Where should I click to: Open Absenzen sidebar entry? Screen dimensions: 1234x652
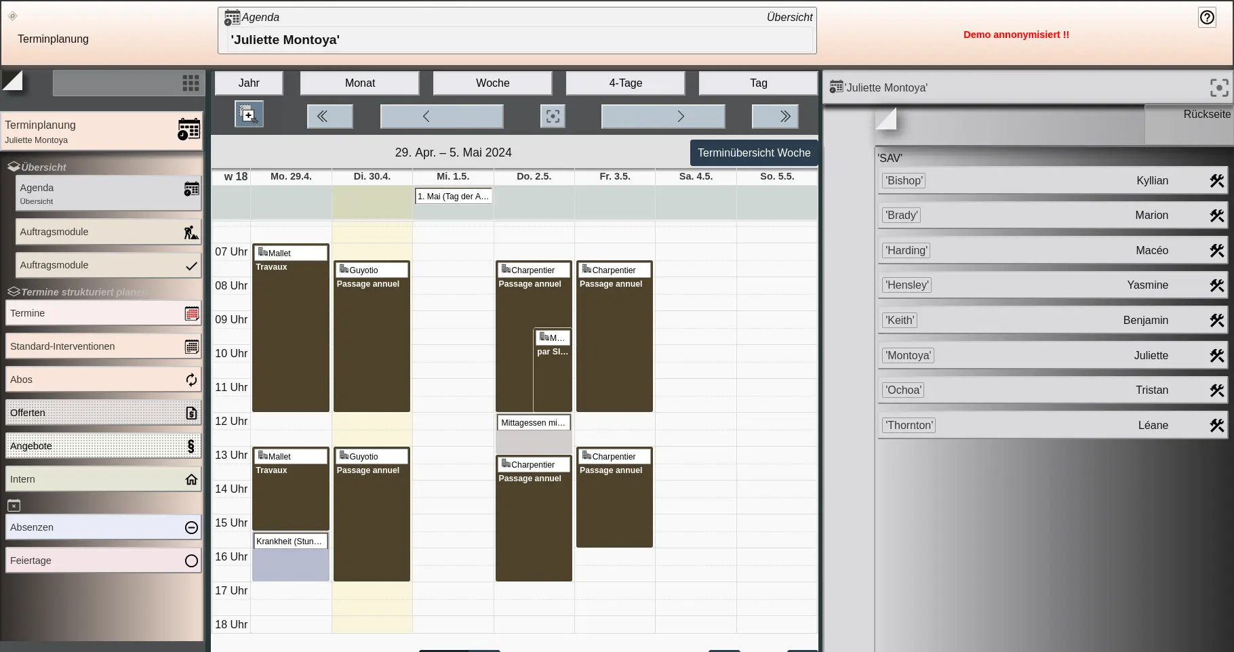104,527
